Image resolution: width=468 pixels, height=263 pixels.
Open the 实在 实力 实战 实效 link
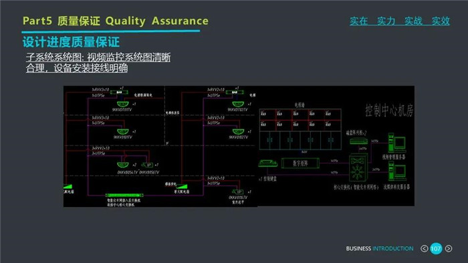pyautogui.click(x=400, y=21)
